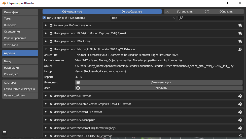Click the refresh icon beside Обновить
The width and height of the screenshot is (246, 139).
tap(207, 12)
